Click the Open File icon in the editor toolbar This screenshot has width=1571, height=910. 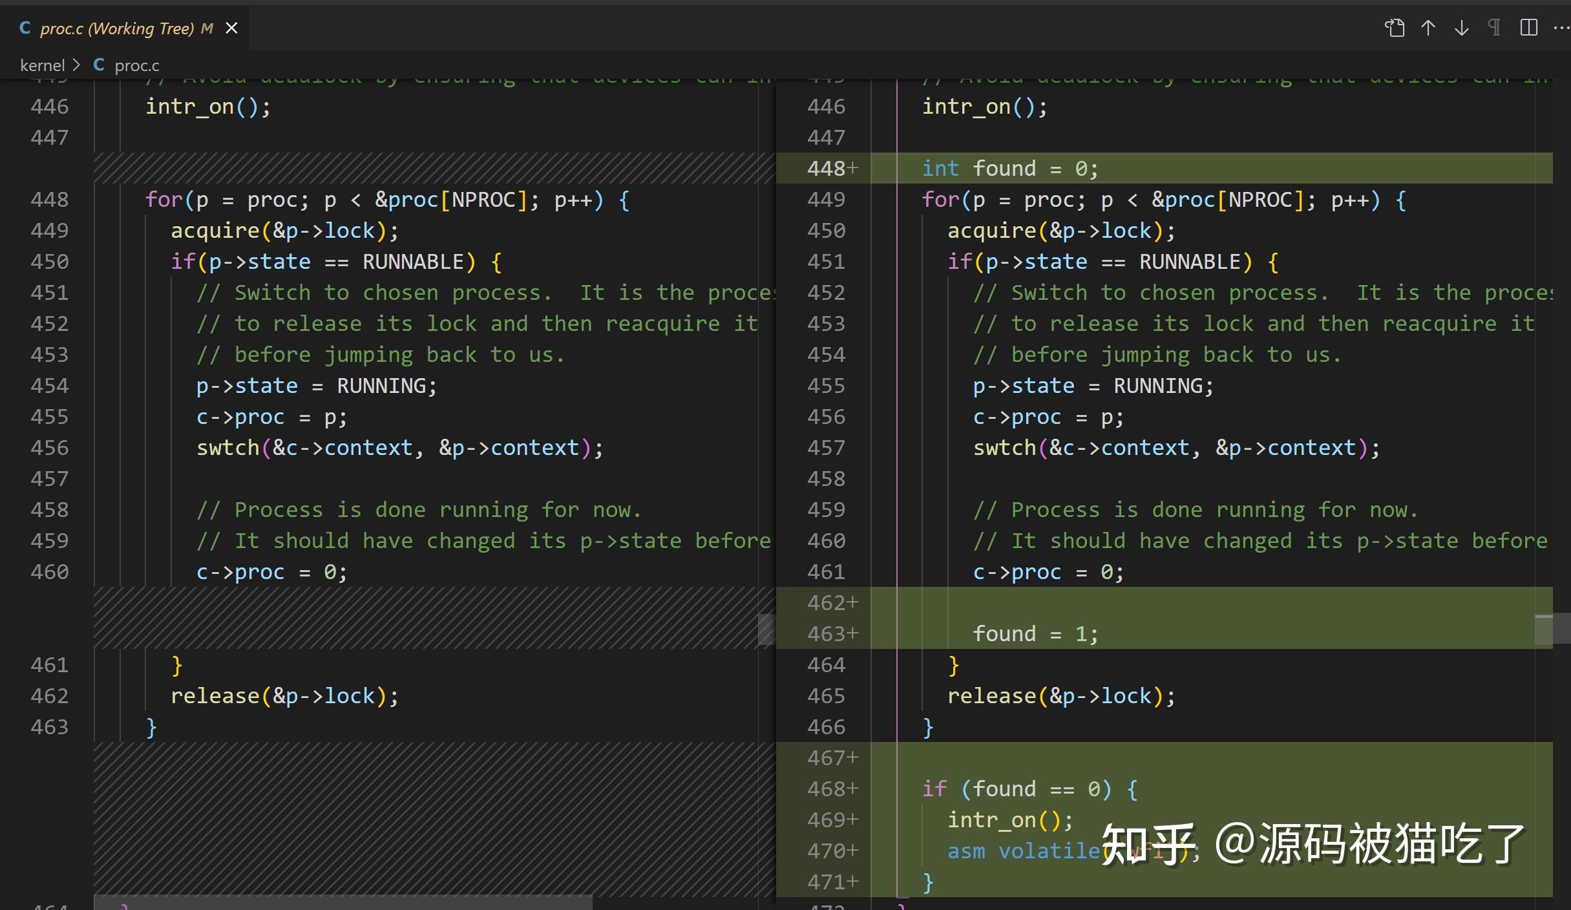(1395, 27)
